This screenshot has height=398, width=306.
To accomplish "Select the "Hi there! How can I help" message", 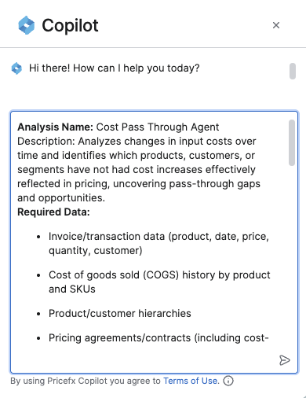I will tap(115, 68).
